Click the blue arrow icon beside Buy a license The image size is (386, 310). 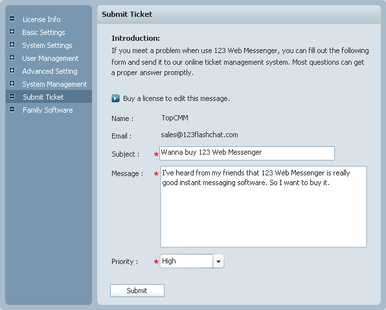click(115, 98)
